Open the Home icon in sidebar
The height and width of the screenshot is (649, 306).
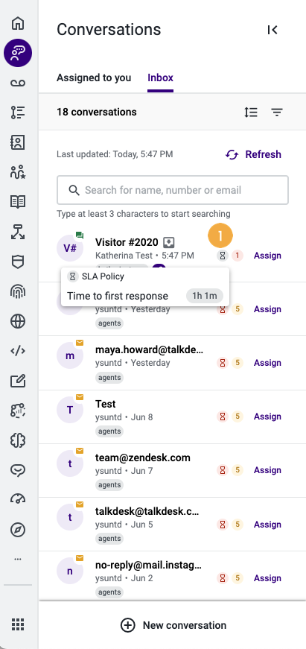18,23
